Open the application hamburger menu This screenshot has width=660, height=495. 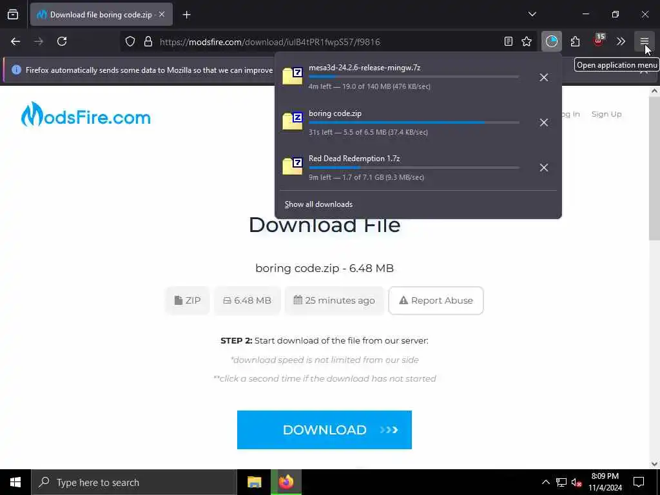pyautogui.click(x=644, y=41)
